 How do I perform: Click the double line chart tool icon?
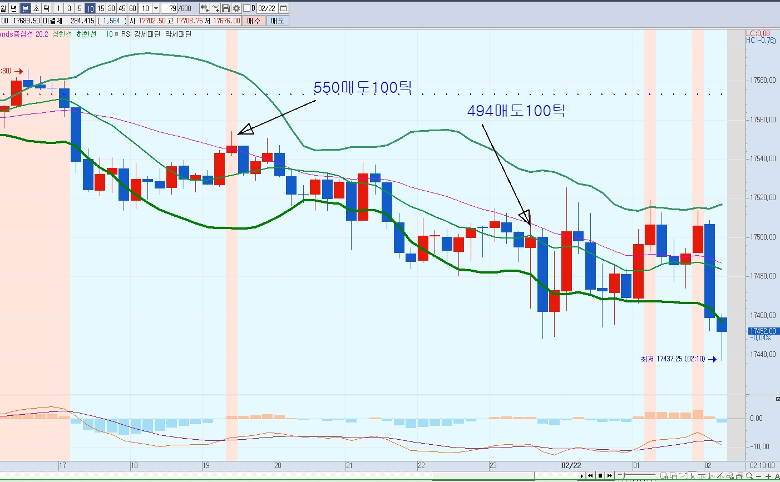point(720,476)
